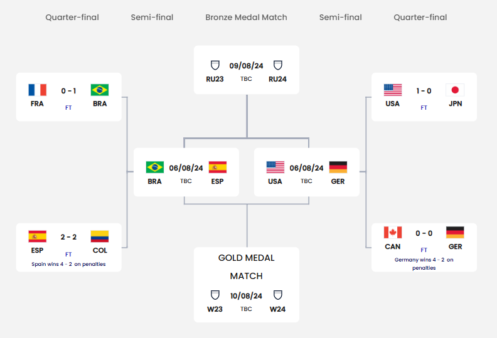Click the France flag in the FRA-BRA quarter-final
Screen dimensions: 497x338
(x=38, y=90)
